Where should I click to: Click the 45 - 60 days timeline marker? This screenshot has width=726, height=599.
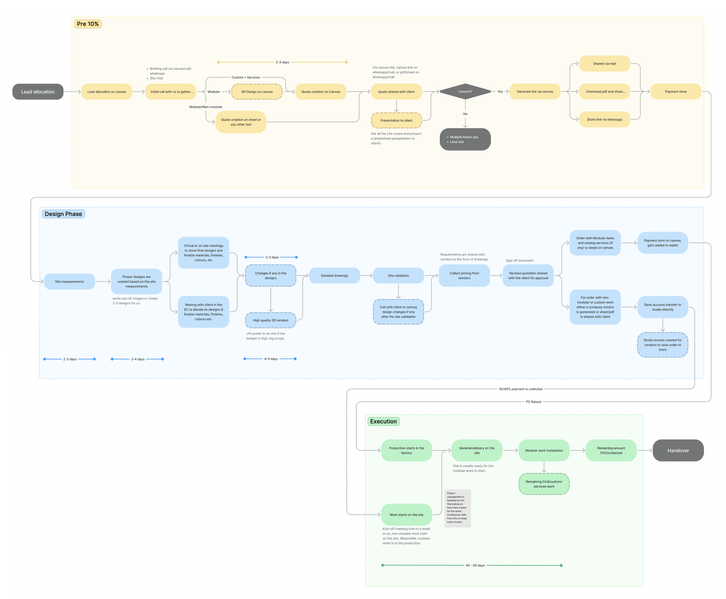475,565
